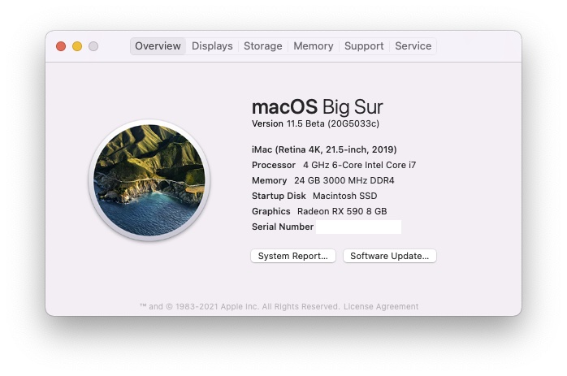
Task: Open the Support tab
Action: [364, 46]
